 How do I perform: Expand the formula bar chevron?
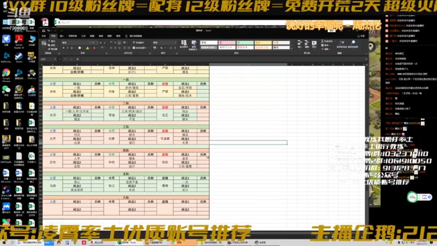pyautogui.click(x=366, y=59)
